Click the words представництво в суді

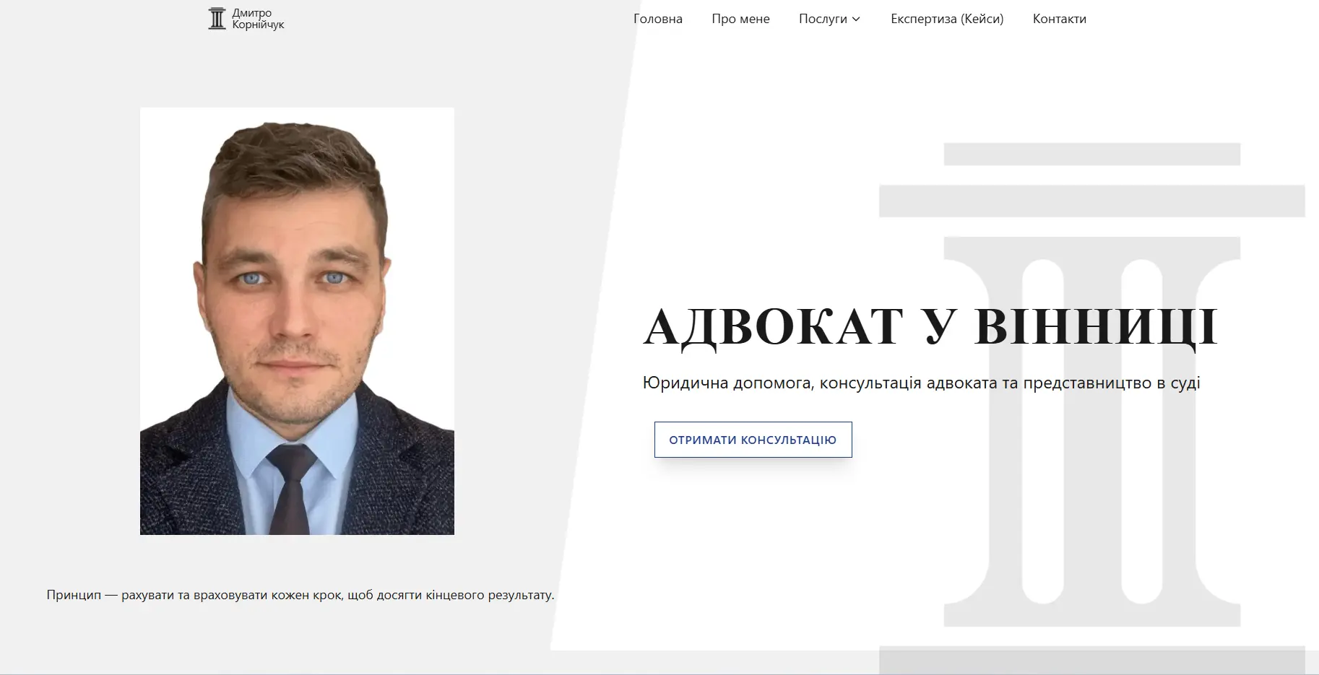1112,383
